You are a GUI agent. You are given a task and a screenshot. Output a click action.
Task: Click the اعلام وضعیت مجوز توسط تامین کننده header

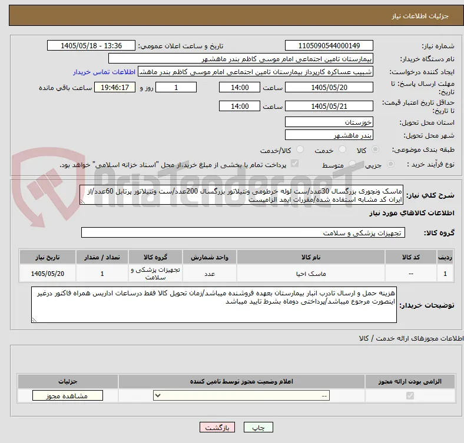pyautogui.click(x=241, y=381)
